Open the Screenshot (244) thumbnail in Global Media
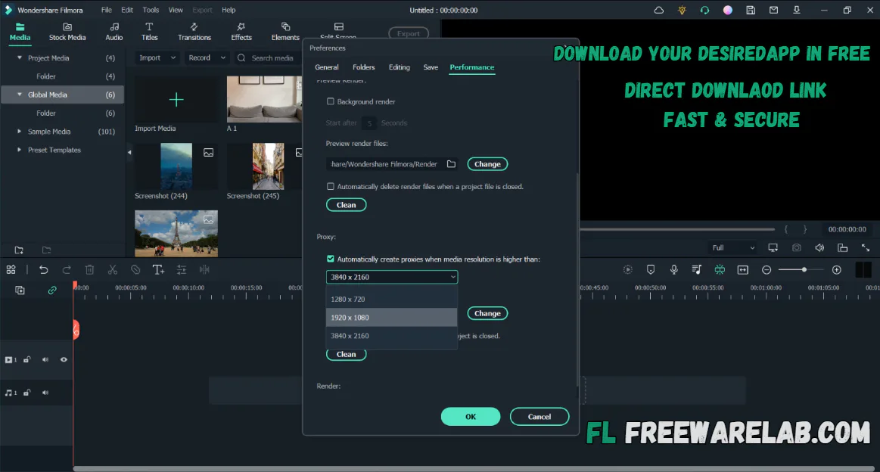 pos(176,166)
